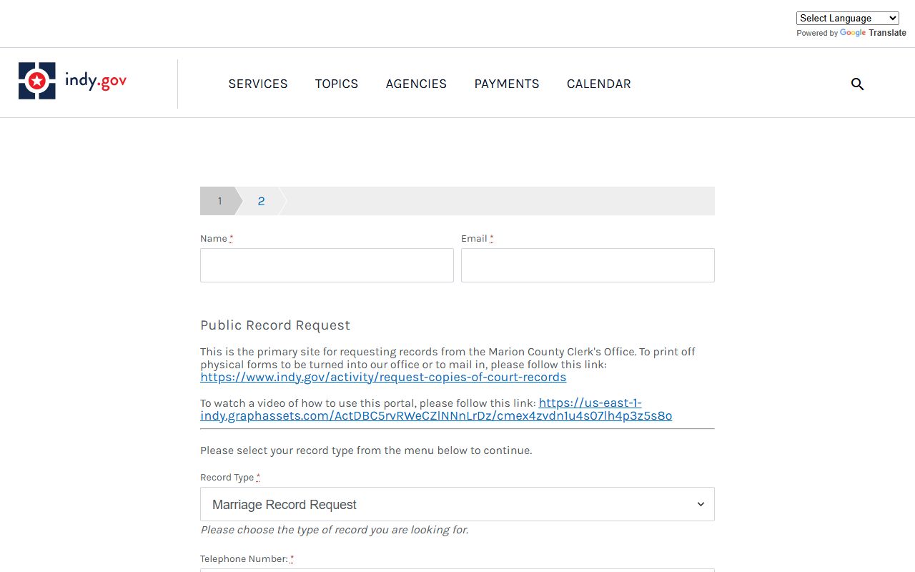This screenshot has height=572, width=915.
Task: Click the indy.gov logo
Action: click(73, 81)
